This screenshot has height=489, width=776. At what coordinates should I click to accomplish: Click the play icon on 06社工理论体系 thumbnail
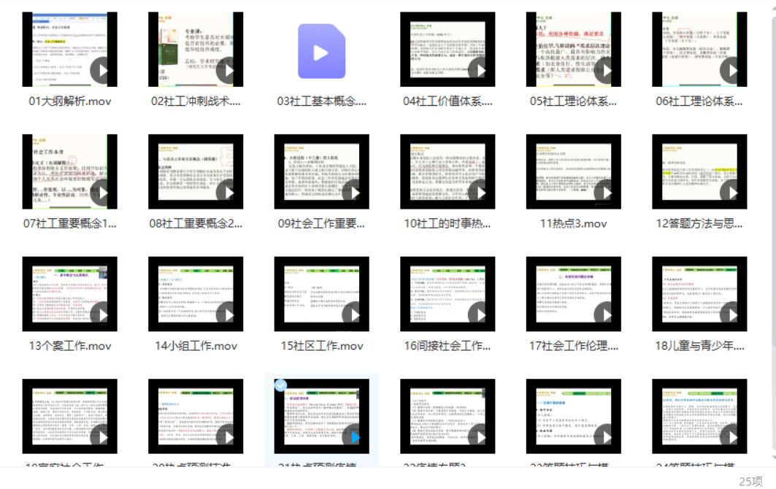click(x=731, y=70)
